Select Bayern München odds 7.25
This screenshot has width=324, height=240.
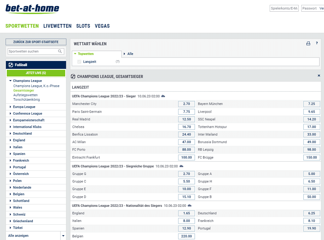(x=312, y=104)
